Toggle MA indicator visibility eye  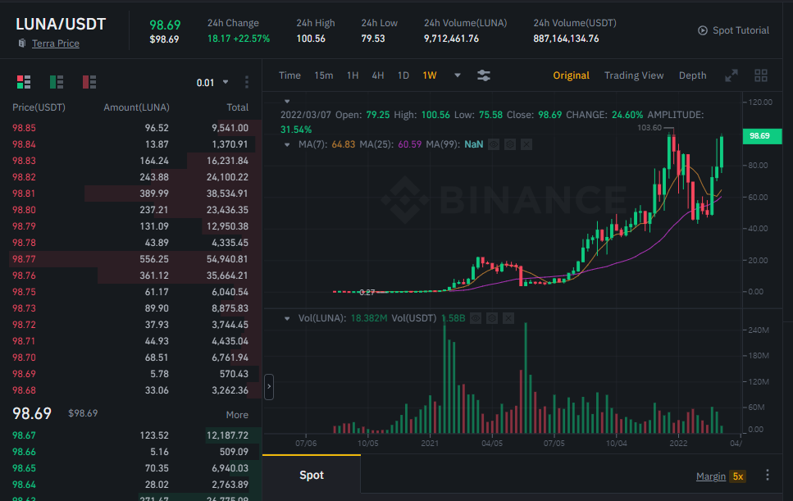(x=494, y=144)
